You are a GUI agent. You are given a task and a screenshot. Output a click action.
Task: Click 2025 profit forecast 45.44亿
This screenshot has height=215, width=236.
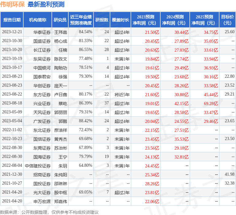(x=211, y=95)
